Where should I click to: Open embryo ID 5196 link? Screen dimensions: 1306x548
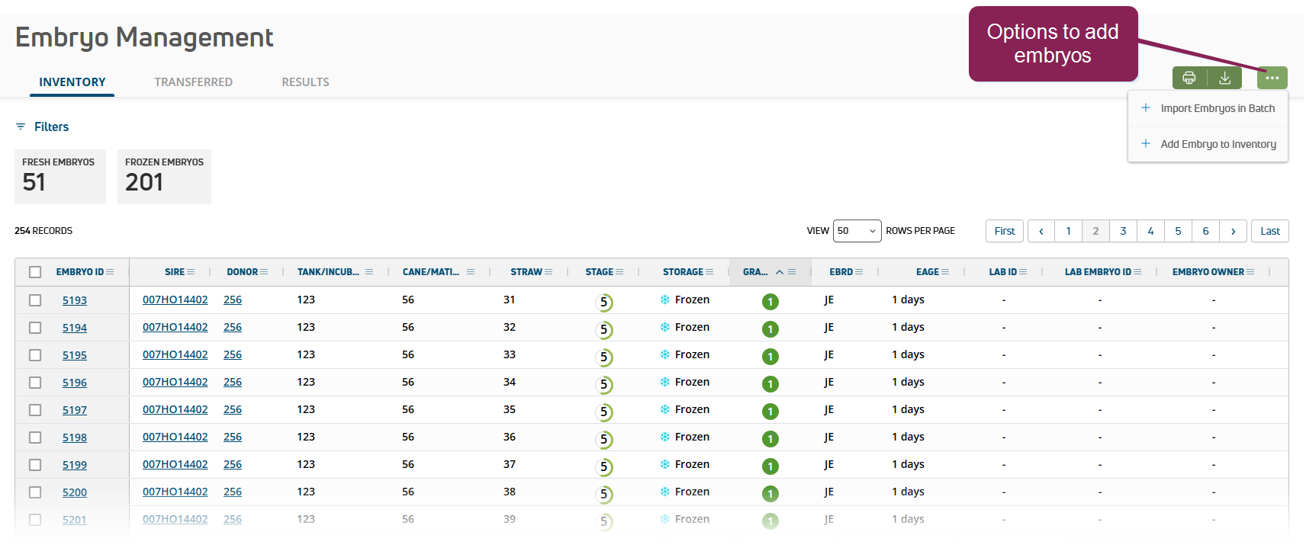pyautogui.click(x=75, y=383)
